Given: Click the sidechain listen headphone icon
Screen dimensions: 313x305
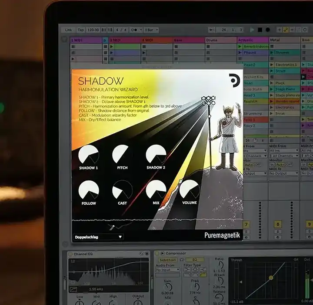Looking at the screenshot, I should point(181,260).
